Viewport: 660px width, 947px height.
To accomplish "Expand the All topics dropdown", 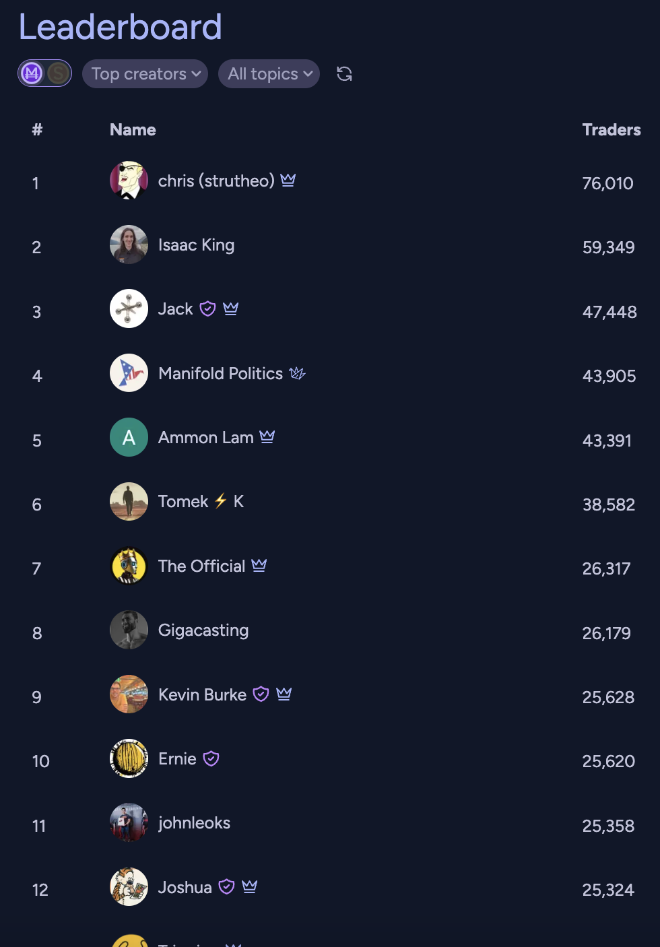I will pyautogui.click(x=269, y=73).
